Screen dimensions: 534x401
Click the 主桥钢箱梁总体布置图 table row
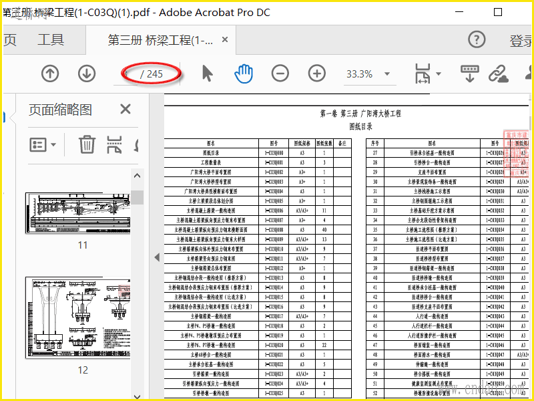258,268
